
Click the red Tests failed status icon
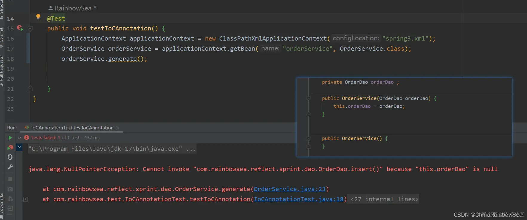27,138
